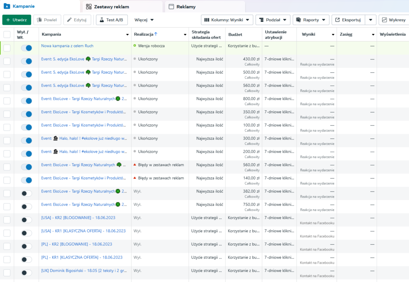
Task: Open the [USA] - KR1 [KLASYCZNA OFERTA] campaign link
Action: tap(83, 231)
